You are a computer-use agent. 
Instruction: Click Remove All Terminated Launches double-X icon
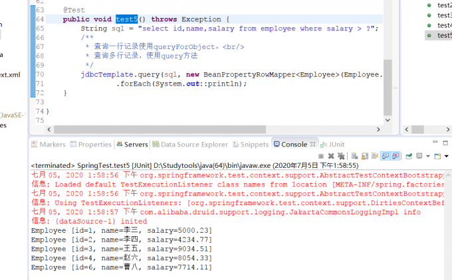click(341, 156)
